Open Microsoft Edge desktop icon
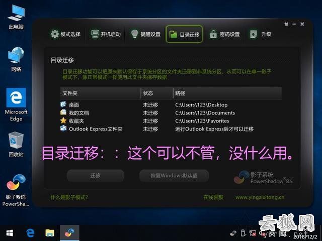 [16, 105]
